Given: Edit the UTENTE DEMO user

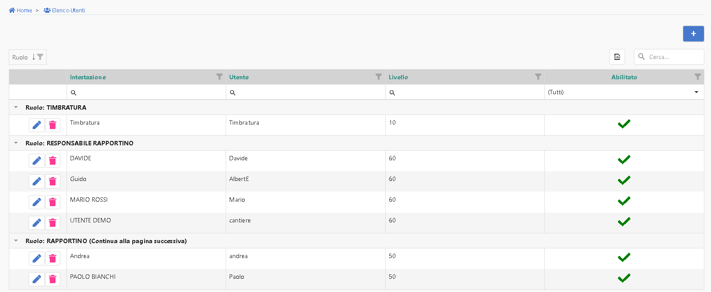Looking at the screenshot, I should click(37, 223).
